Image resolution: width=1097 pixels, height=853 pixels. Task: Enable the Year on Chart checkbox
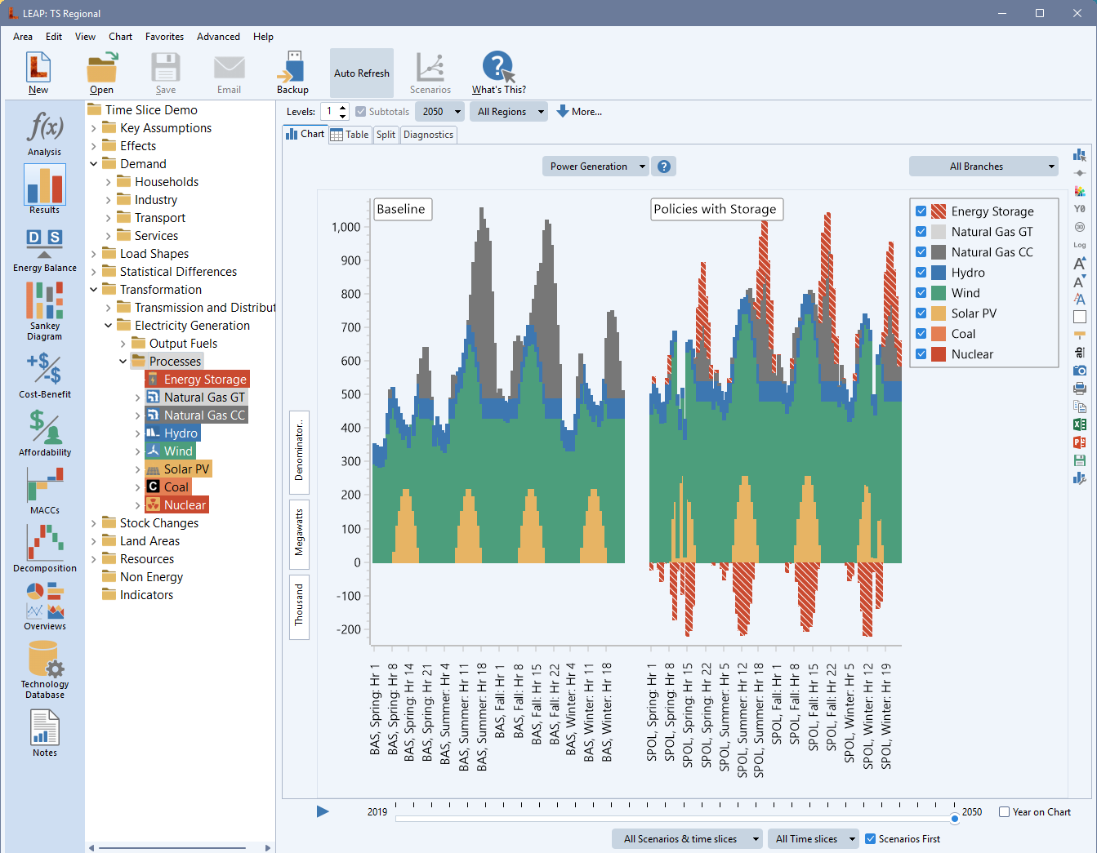coord(1004,812)
